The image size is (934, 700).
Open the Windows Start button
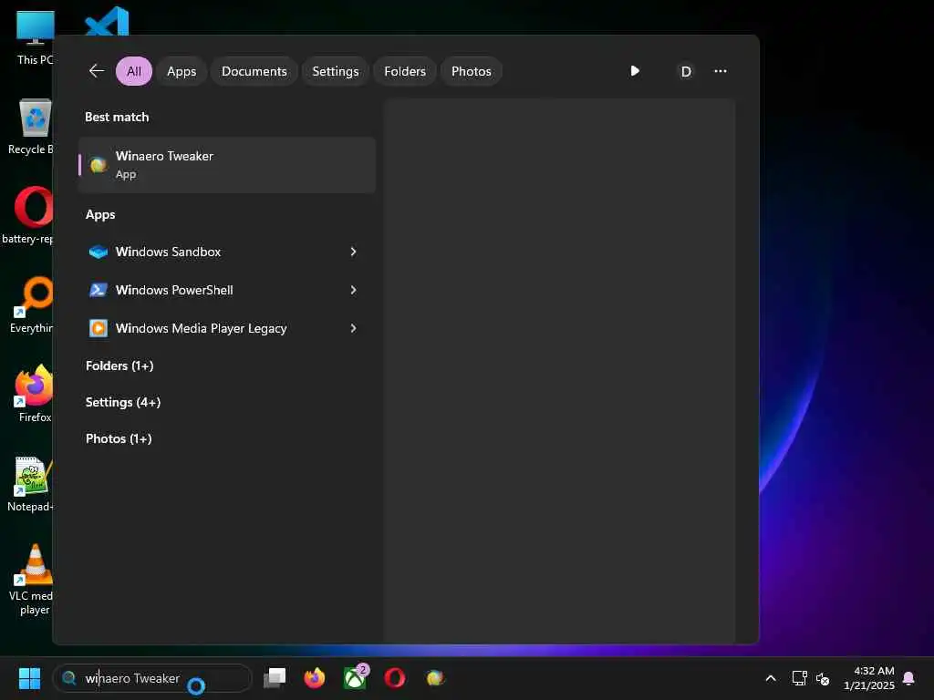pyautogui.click(x=29, y=678)
